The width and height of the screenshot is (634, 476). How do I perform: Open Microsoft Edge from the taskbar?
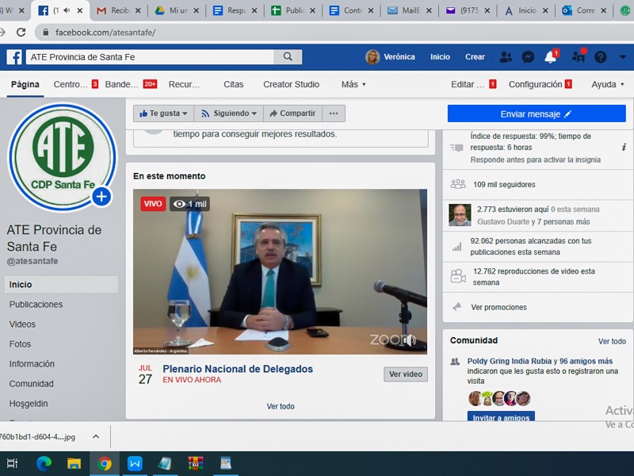(44, 463)
